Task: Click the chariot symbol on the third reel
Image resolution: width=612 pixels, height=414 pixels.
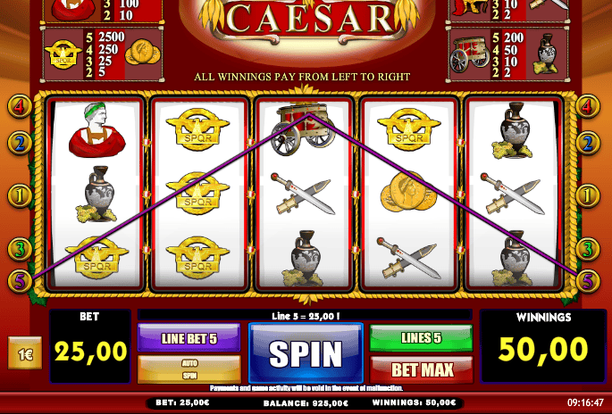Action: [x=304, y=128]
